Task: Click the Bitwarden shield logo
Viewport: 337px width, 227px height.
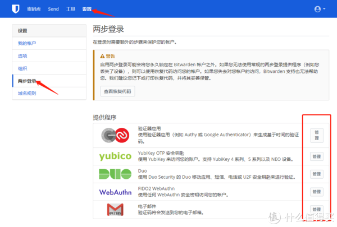Action: point(16,9)
